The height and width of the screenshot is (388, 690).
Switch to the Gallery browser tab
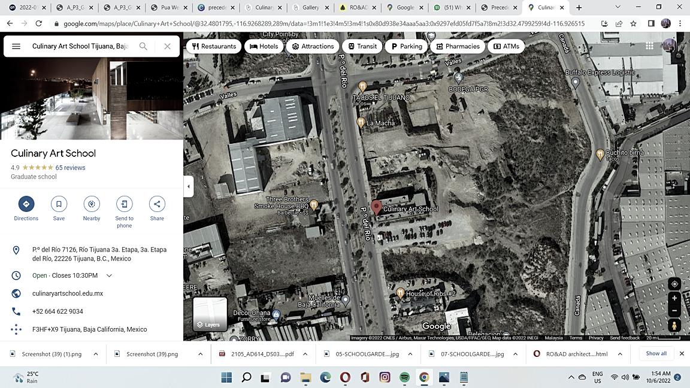(x=310, y=8)
